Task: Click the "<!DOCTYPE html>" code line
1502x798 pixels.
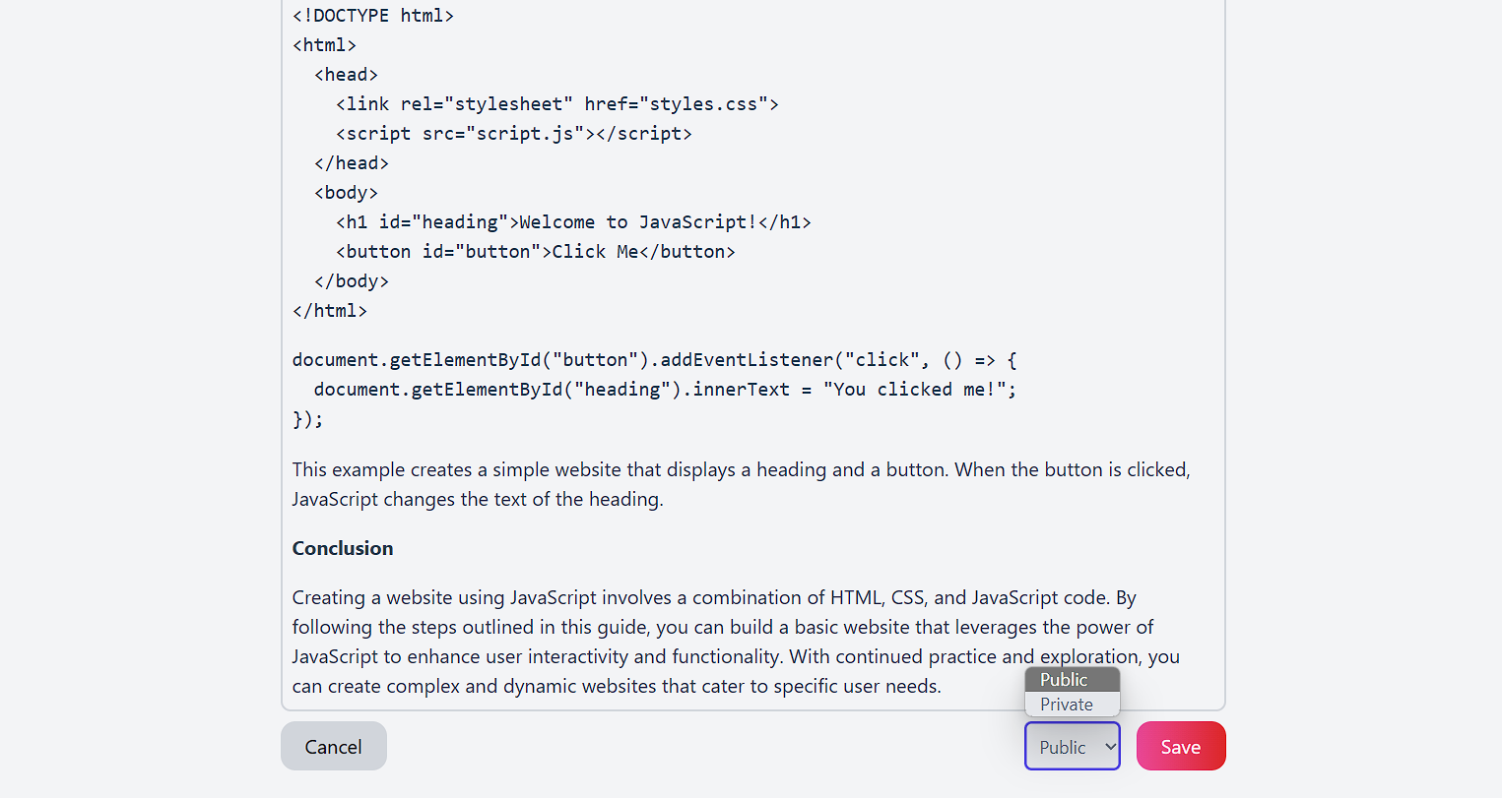Action: pos(373,16)
